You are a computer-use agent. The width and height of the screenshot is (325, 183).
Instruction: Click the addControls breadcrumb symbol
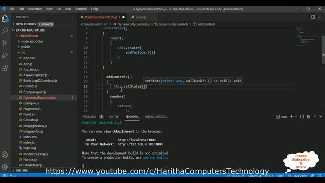[x=206, y=24]
